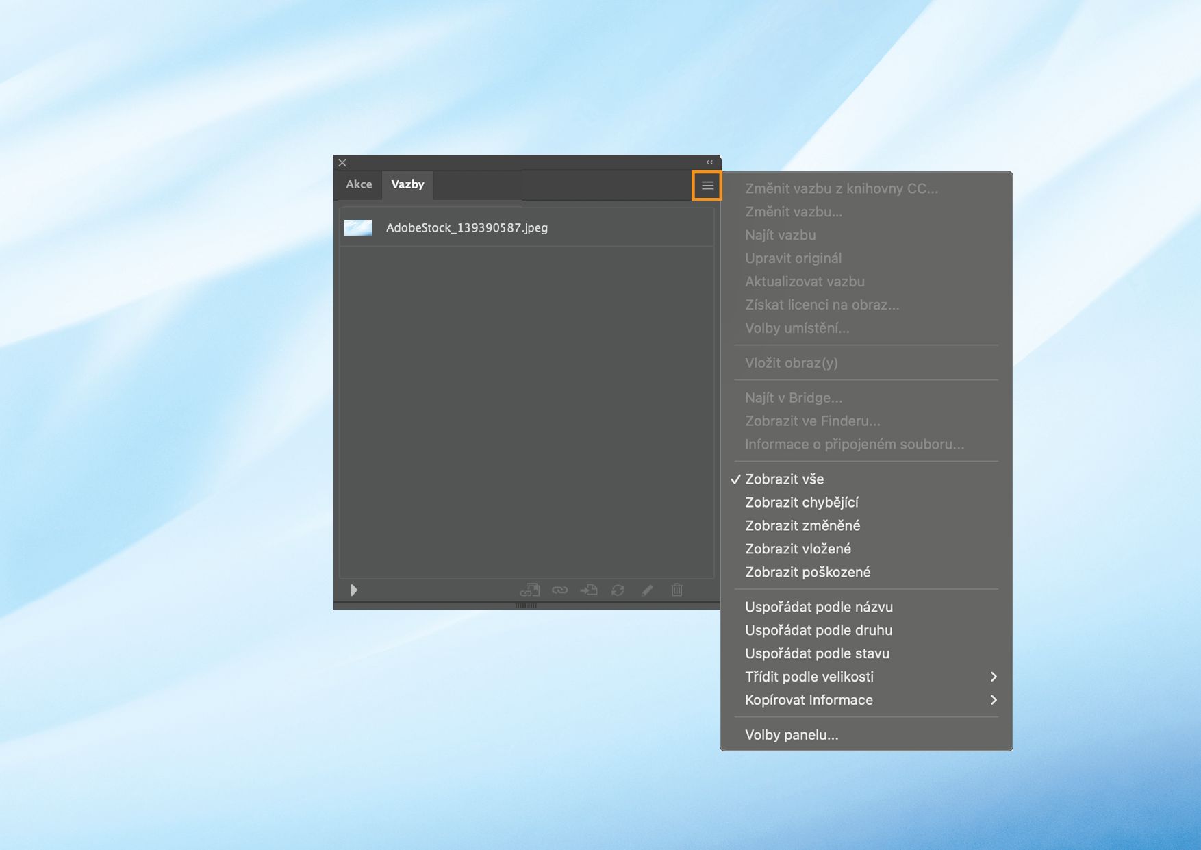Select the Relink chain icon
This screenshot has height=850, width=1201.
559,590
